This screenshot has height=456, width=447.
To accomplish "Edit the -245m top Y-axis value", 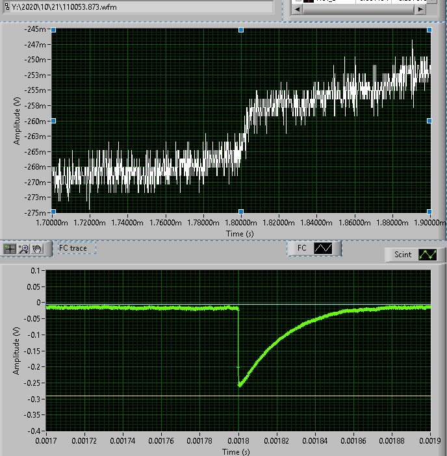I will [35, 29].
